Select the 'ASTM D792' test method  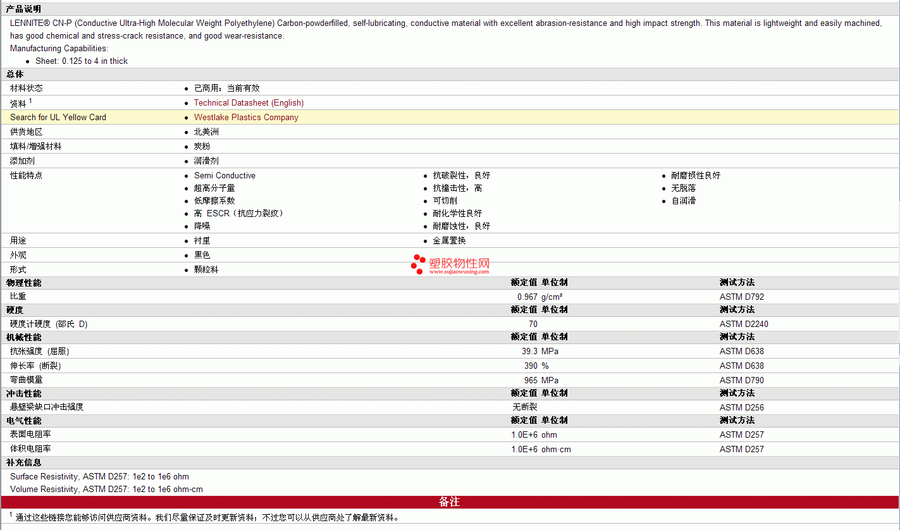pyautogui.click(x=742, y=297)
